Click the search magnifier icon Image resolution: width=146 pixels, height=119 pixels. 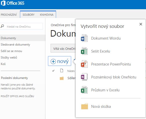2,26
